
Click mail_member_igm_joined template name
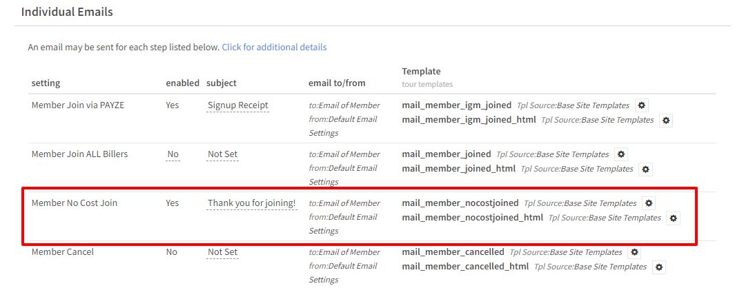pos(457,105)
